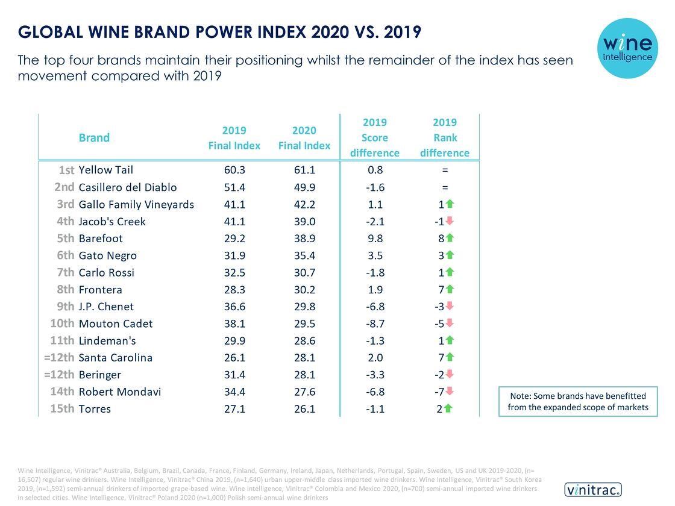Click the green up arrow in Santa Carolina row

(450, 357)
